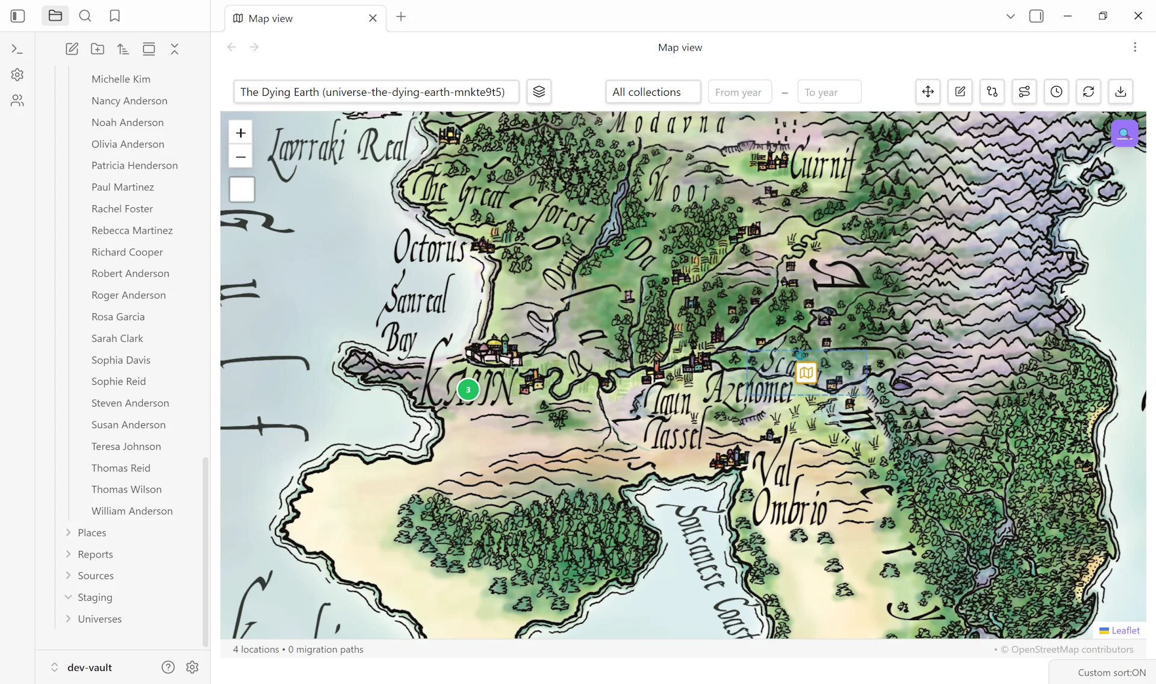Open the timeline clock icon
Screen dimensions: 1156x684
point(1056,92)
